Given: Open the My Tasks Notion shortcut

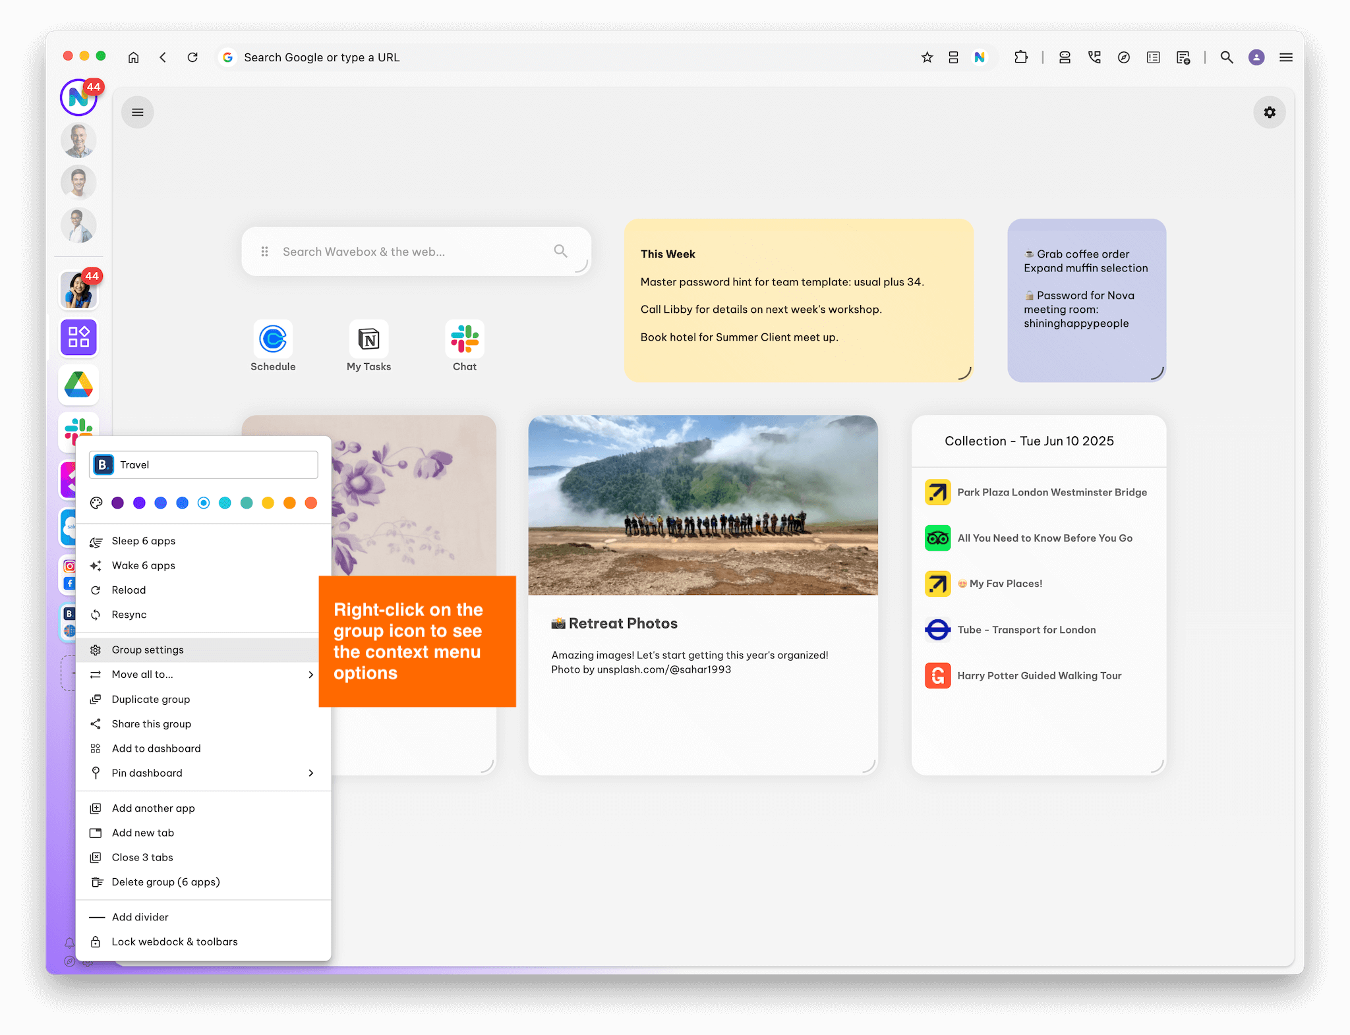Looking at the screenshot, I should tap(368, 347).
